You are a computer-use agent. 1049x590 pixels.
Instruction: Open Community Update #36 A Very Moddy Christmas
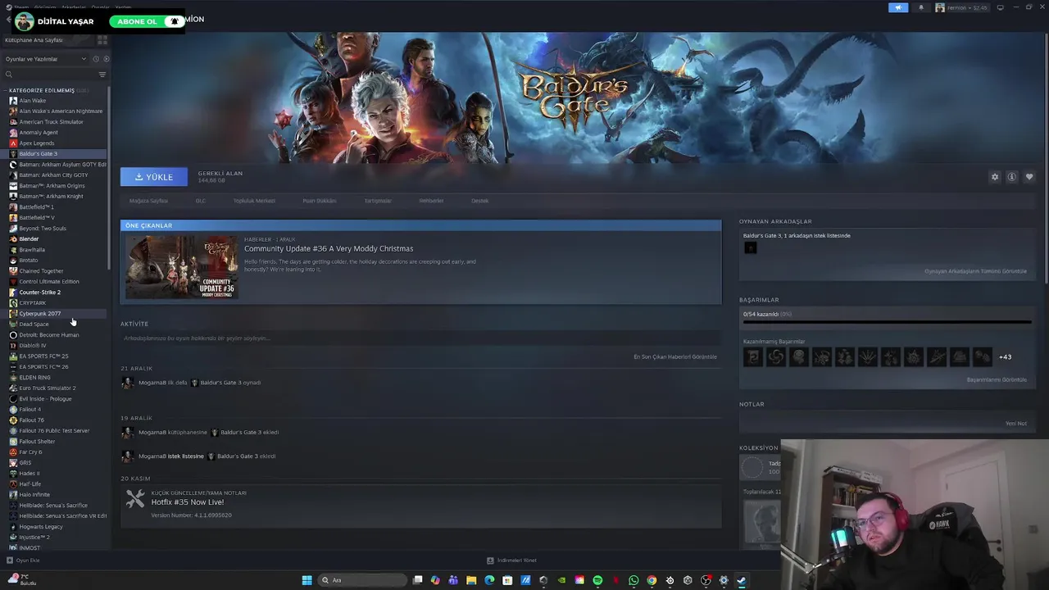pos(329,248)
